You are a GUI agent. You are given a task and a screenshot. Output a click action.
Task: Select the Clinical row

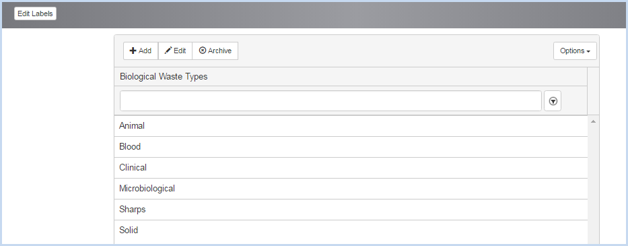click(351, 168)
